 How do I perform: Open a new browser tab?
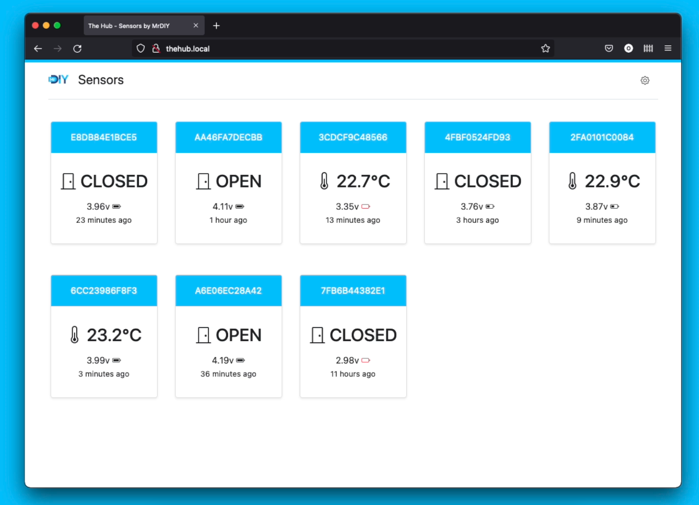tap(216, 25)
